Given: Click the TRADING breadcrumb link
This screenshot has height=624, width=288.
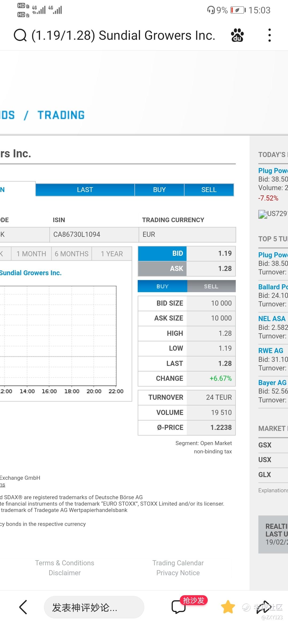Looking at the screenshot, I should pos(61,115).
